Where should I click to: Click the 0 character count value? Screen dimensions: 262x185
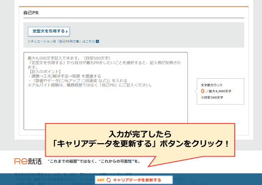[202, 91]
